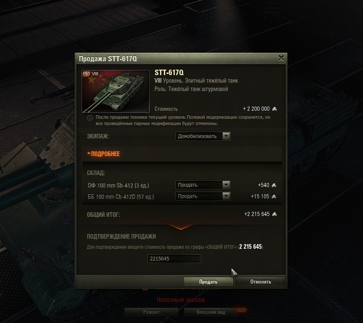The height and width of the screenshot is (323, 363).
Task: Click the STT-617Q tank preview thumbnail
Action: 116,91
